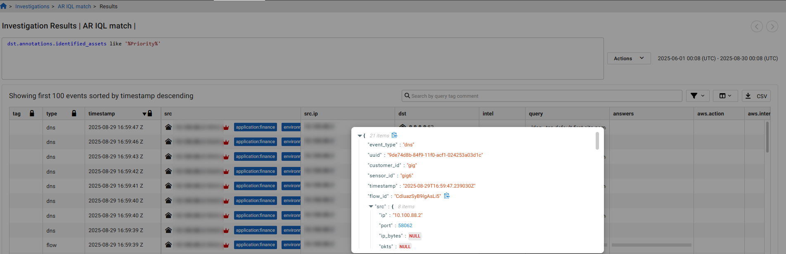Screen dimensions: 786x254
Task: Collapse the "src" JSON node
Action: pyautogui.click(x=371, y=207)
